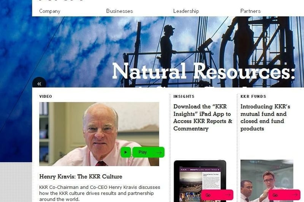Click the previous slide double-chevron arrow

tap(39, 83)
